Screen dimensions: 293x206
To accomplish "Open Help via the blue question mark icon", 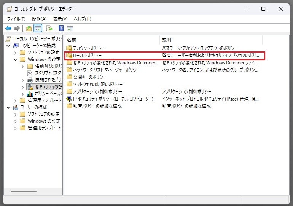I will pyautogui.click(x=61, y=28).
